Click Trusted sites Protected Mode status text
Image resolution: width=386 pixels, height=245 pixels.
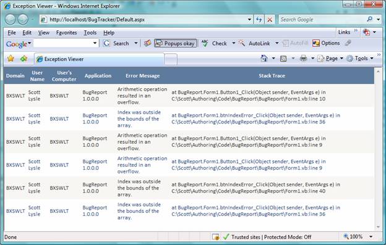271,237
